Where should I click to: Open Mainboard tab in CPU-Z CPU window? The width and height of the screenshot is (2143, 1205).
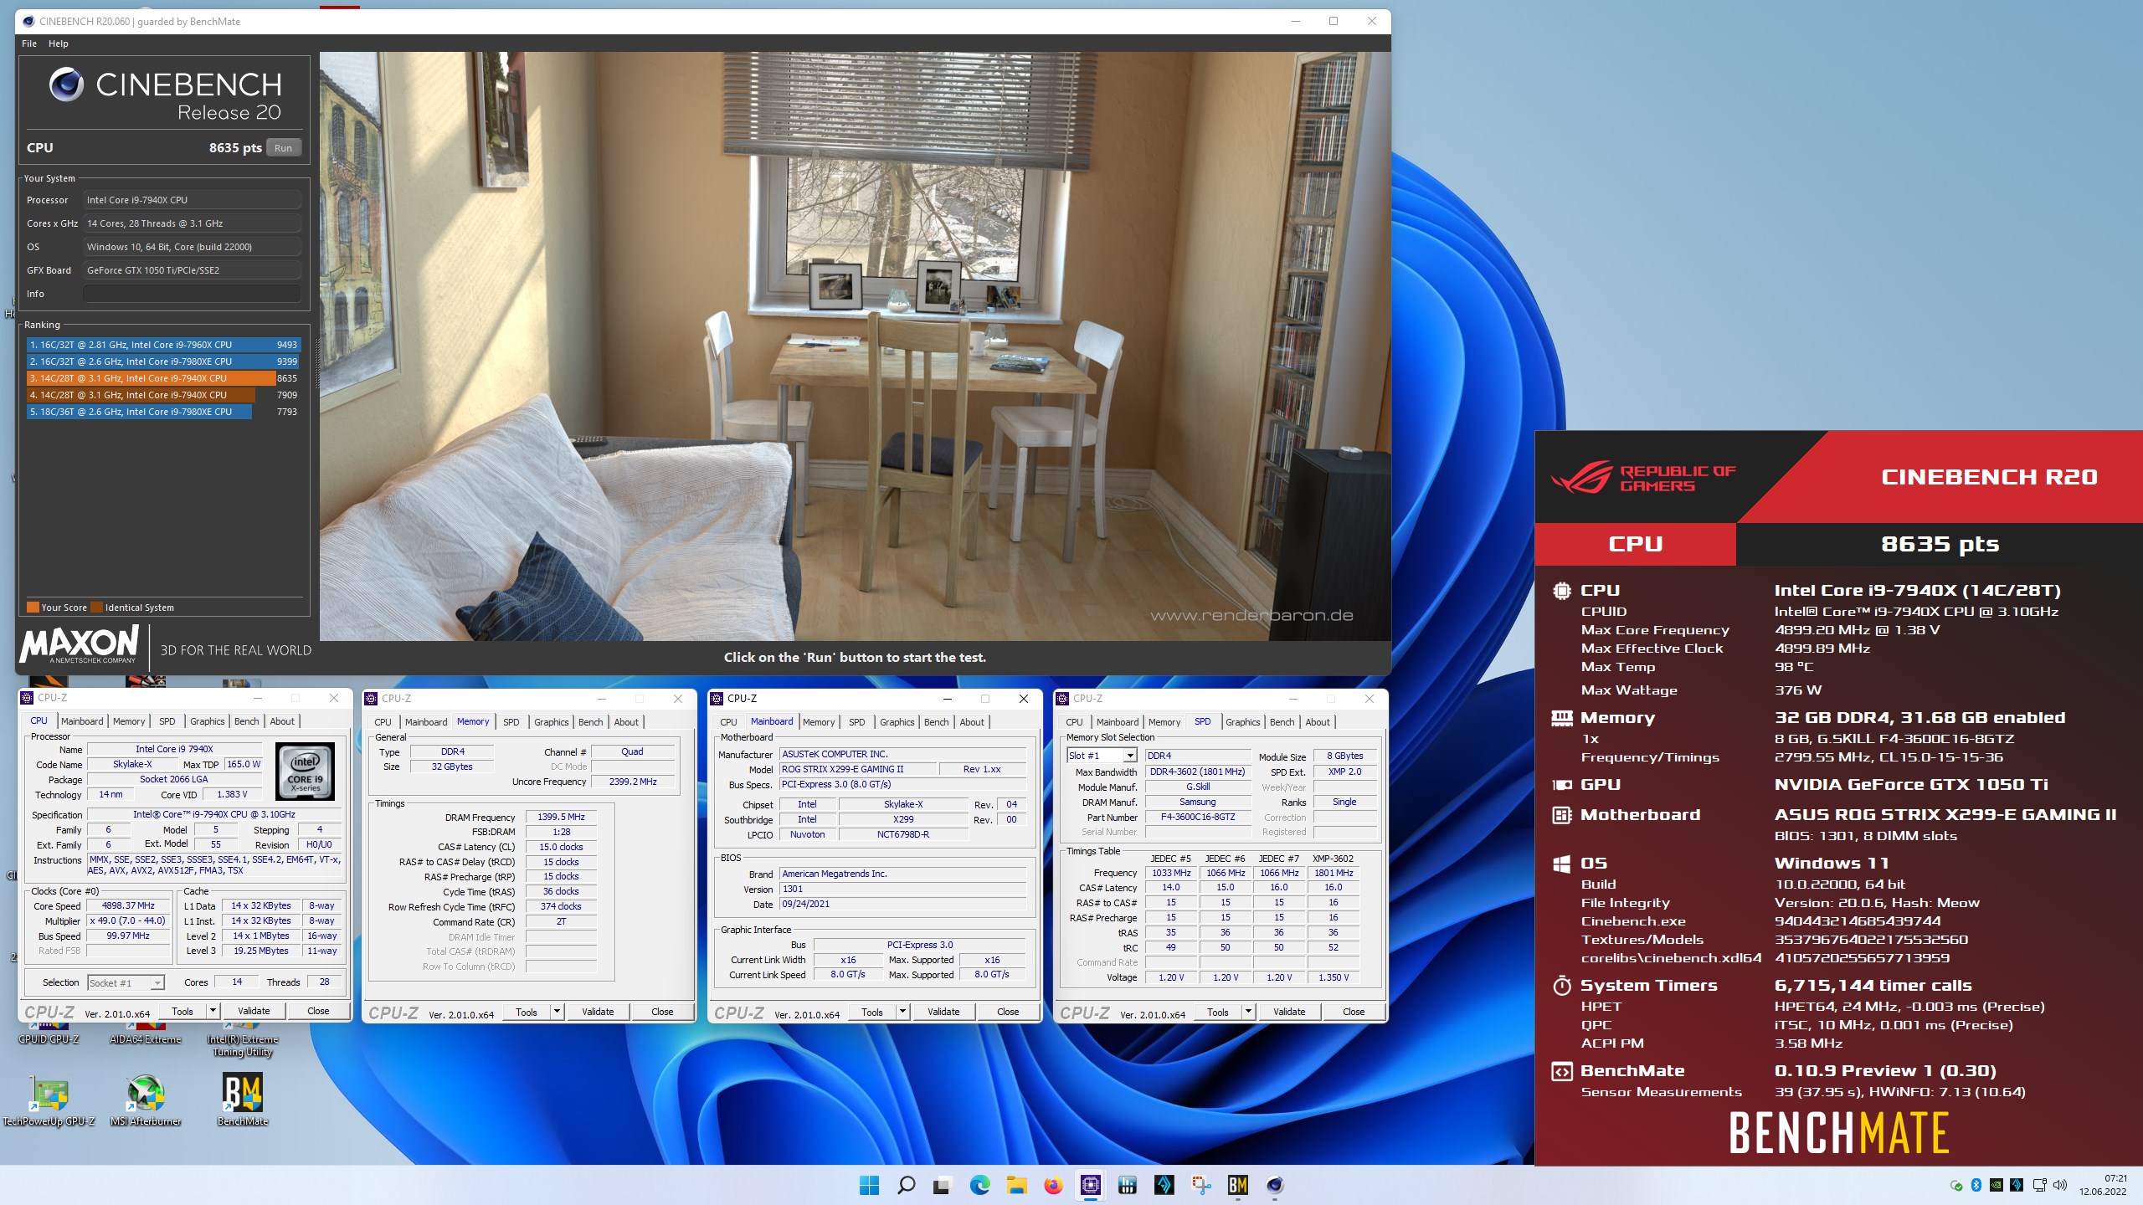82,721
